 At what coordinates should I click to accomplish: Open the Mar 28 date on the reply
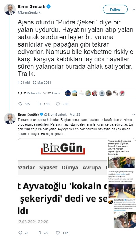(75, 115)
